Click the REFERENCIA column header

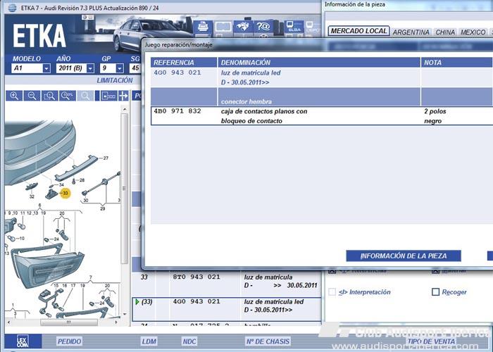[184, 62]
